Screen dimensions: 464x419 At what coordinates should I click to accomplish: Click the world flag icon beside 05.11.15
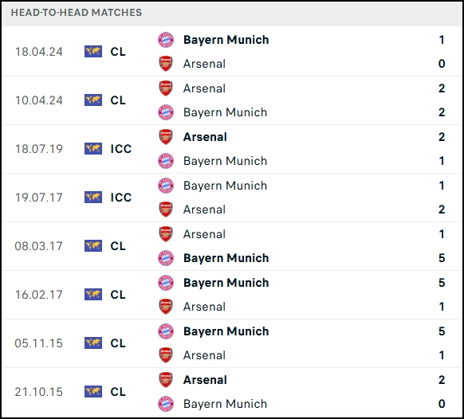point(93,343)
